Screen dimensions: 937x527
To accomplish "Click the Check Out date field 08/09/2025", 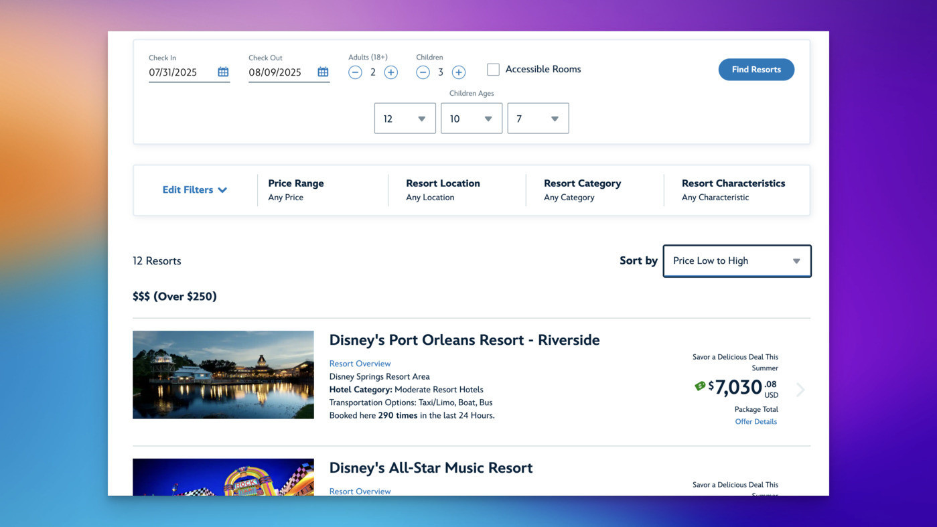I will (x=289, y=72).
